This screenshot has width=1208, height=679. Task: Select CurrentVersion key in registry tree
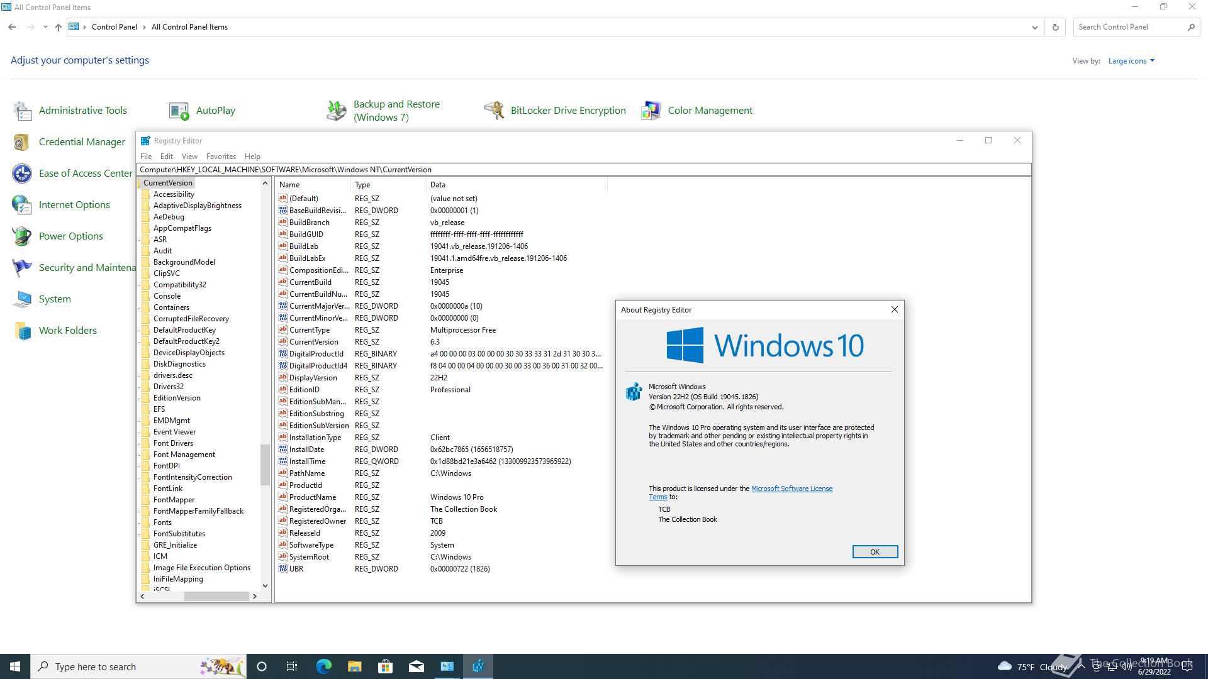(x=167, y=183)
